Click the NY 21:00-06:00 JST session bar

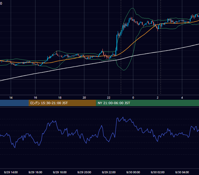[147, 103]
